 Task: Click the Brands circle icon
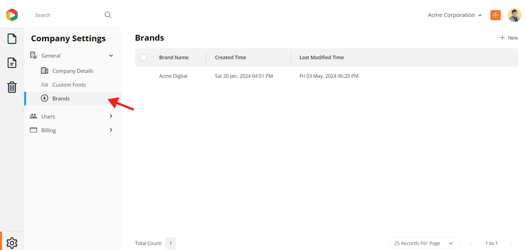coord(45,98)
